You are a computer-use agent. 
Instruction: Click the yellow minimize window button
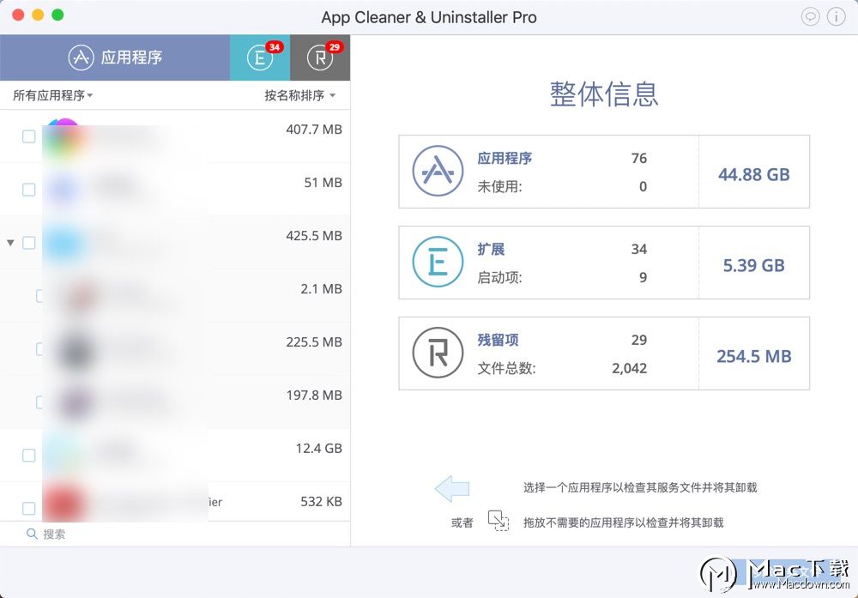(x=38, y=15)
